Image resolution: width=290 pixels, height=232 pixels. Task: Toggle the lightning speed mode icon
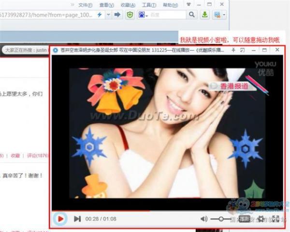pyautogui.click(x=100, y=14)
